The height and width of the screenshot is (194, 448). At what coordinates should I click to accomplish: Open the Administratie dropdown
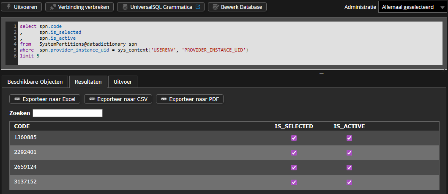[x=410, y=7]
